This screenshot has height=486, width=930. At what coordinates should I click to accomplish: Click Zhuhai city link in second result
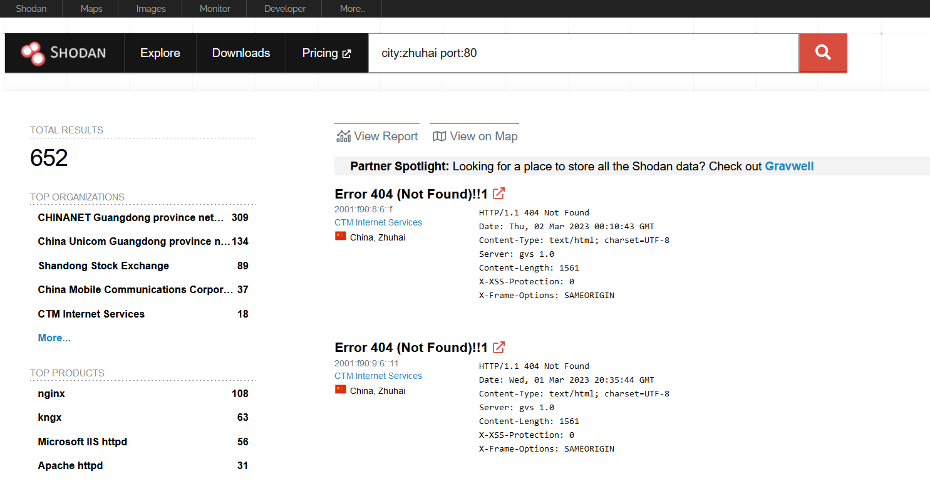point(391,391)
